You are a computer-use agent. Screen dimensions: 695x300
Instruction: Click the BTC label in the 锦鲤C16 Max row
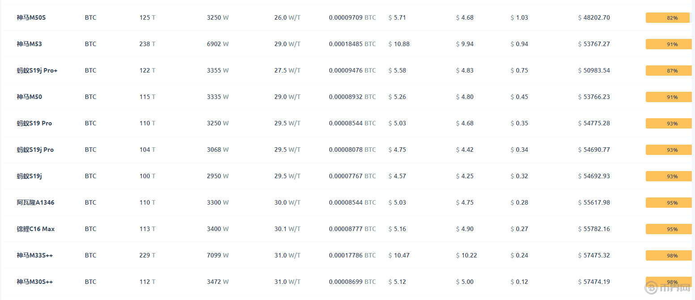[90, 229]
